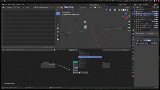The width and height of the screenshot is (160, 90).
Task: Click the Geometry output socket on Group Input
Action: click(x=55, y=65)
